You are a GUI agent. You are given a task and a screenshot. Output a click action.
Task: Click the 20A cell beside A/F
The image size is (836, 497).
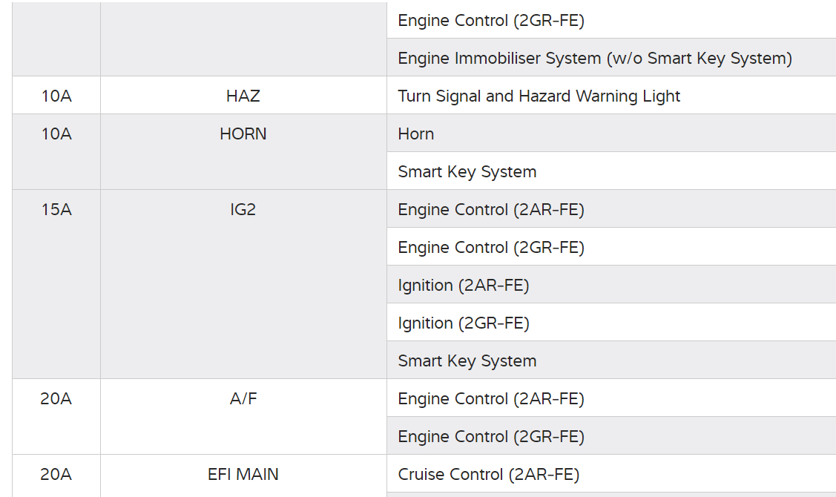(x=56, y=399)
